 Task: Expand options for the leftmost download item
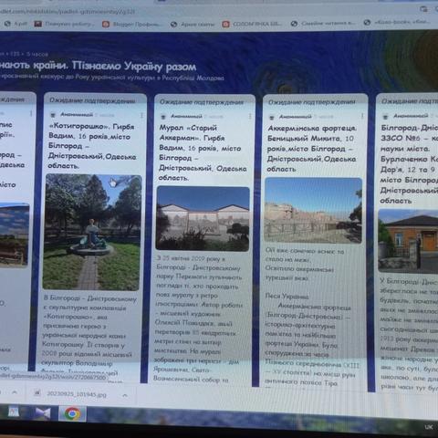(x=14, y=392)
